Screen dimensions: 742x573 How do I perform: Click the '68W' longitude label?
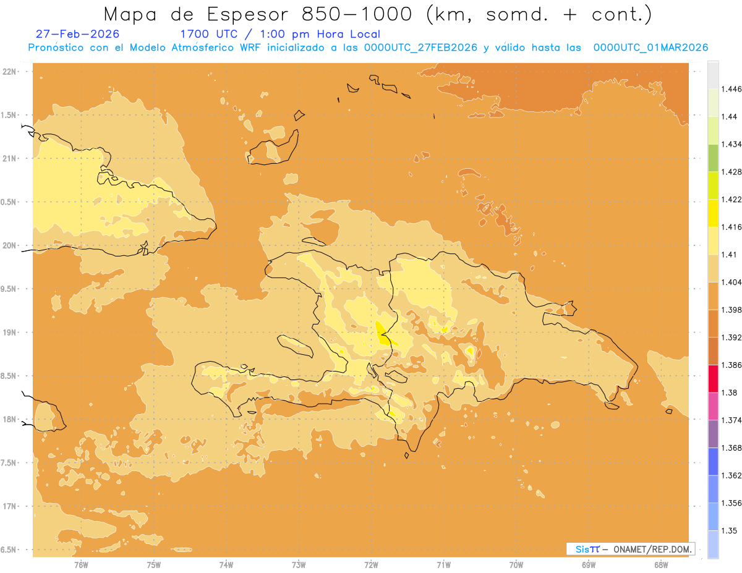[x=661, y=565]
